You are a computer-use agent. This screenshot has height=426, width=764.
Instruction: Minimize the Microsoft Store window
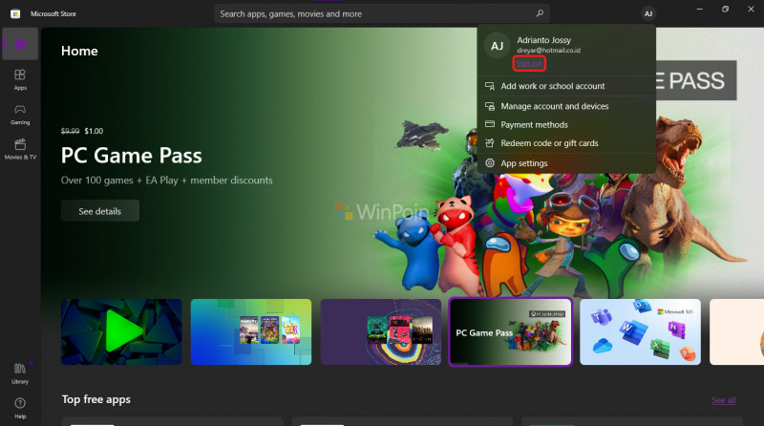coord(700,10)
